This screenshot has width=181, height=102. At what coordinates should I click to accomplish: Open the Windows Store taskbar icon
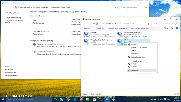(x=94, y=99)
